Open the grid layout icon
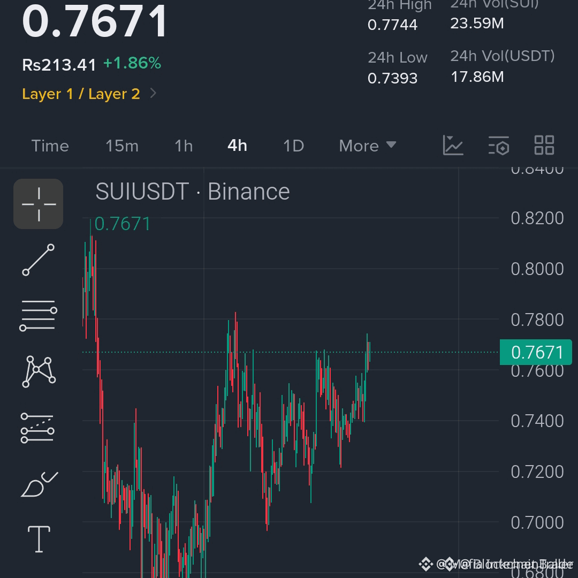 coord(544,145)
